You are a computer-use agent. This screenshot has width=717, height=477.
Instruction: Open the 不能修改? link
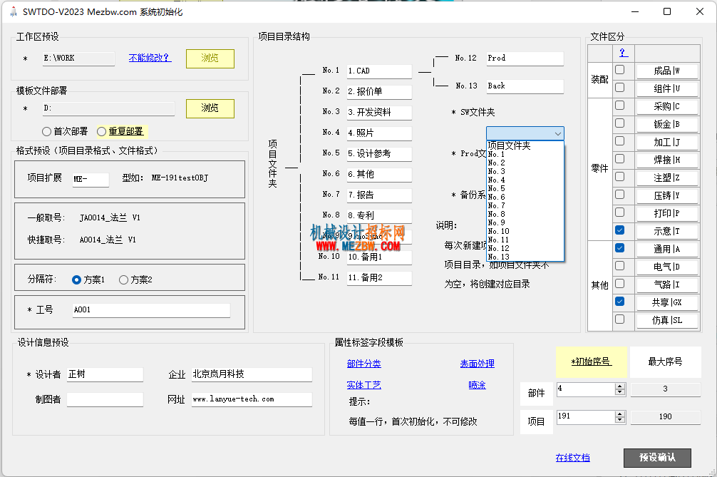tap(150, 58)
